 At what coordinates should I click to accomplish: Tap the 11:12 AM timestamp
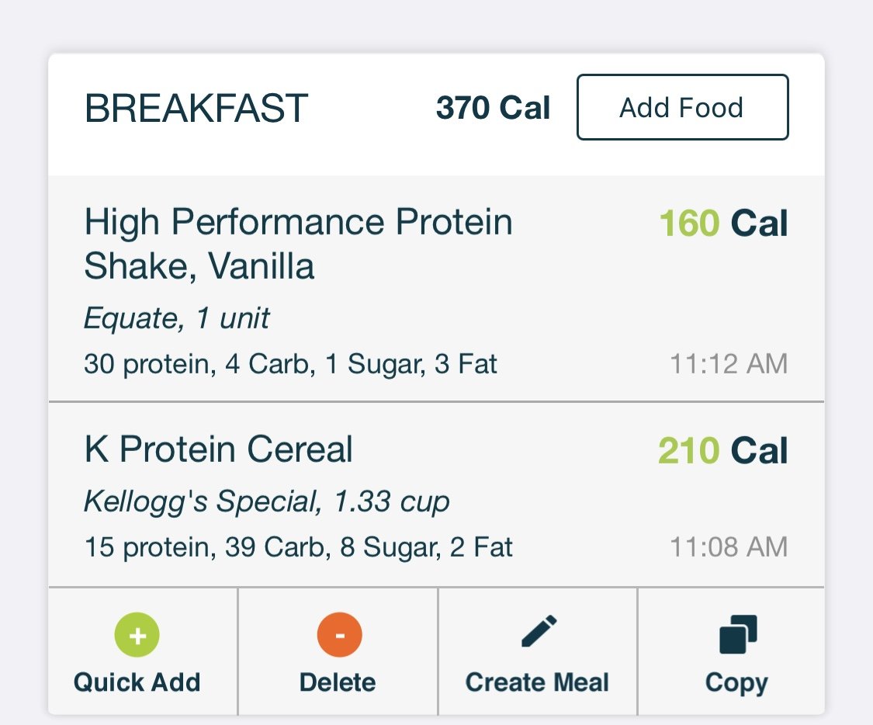(729, 363)
